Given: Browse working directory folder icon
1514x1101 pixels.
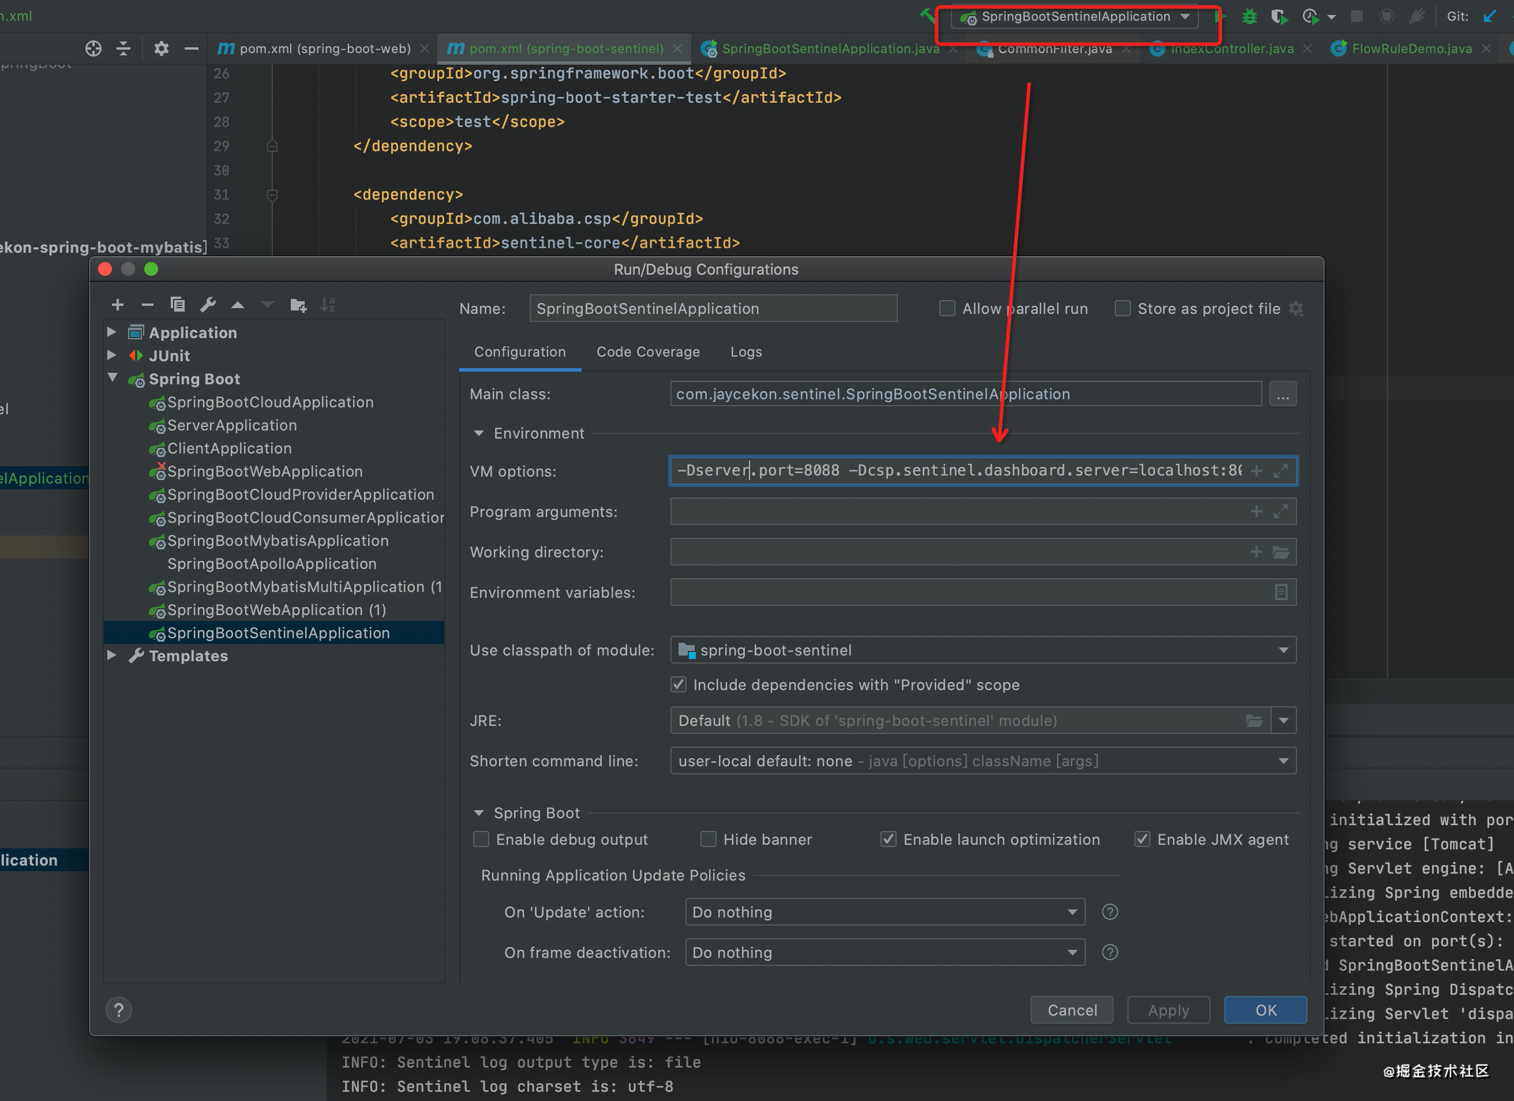Looking at the screenshot, I should pyautogui.click(x=1280, y=552).
